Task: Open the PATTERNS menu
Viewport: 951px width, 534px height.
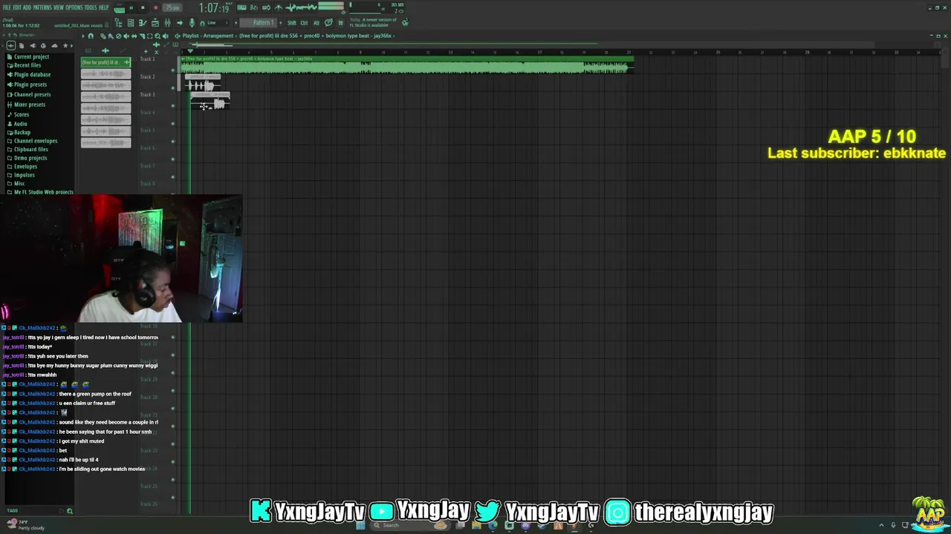Action: (x=42, y=7)
